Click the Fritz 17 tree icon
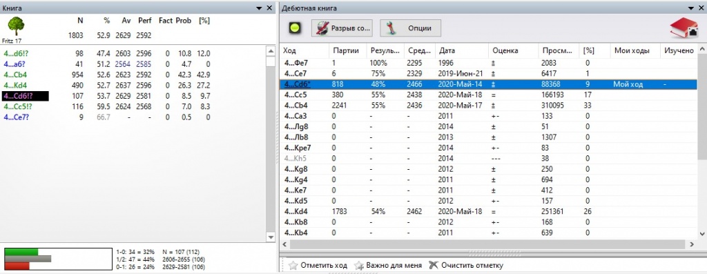The width and height of the screenshot is (707, 274). point(16,27)
